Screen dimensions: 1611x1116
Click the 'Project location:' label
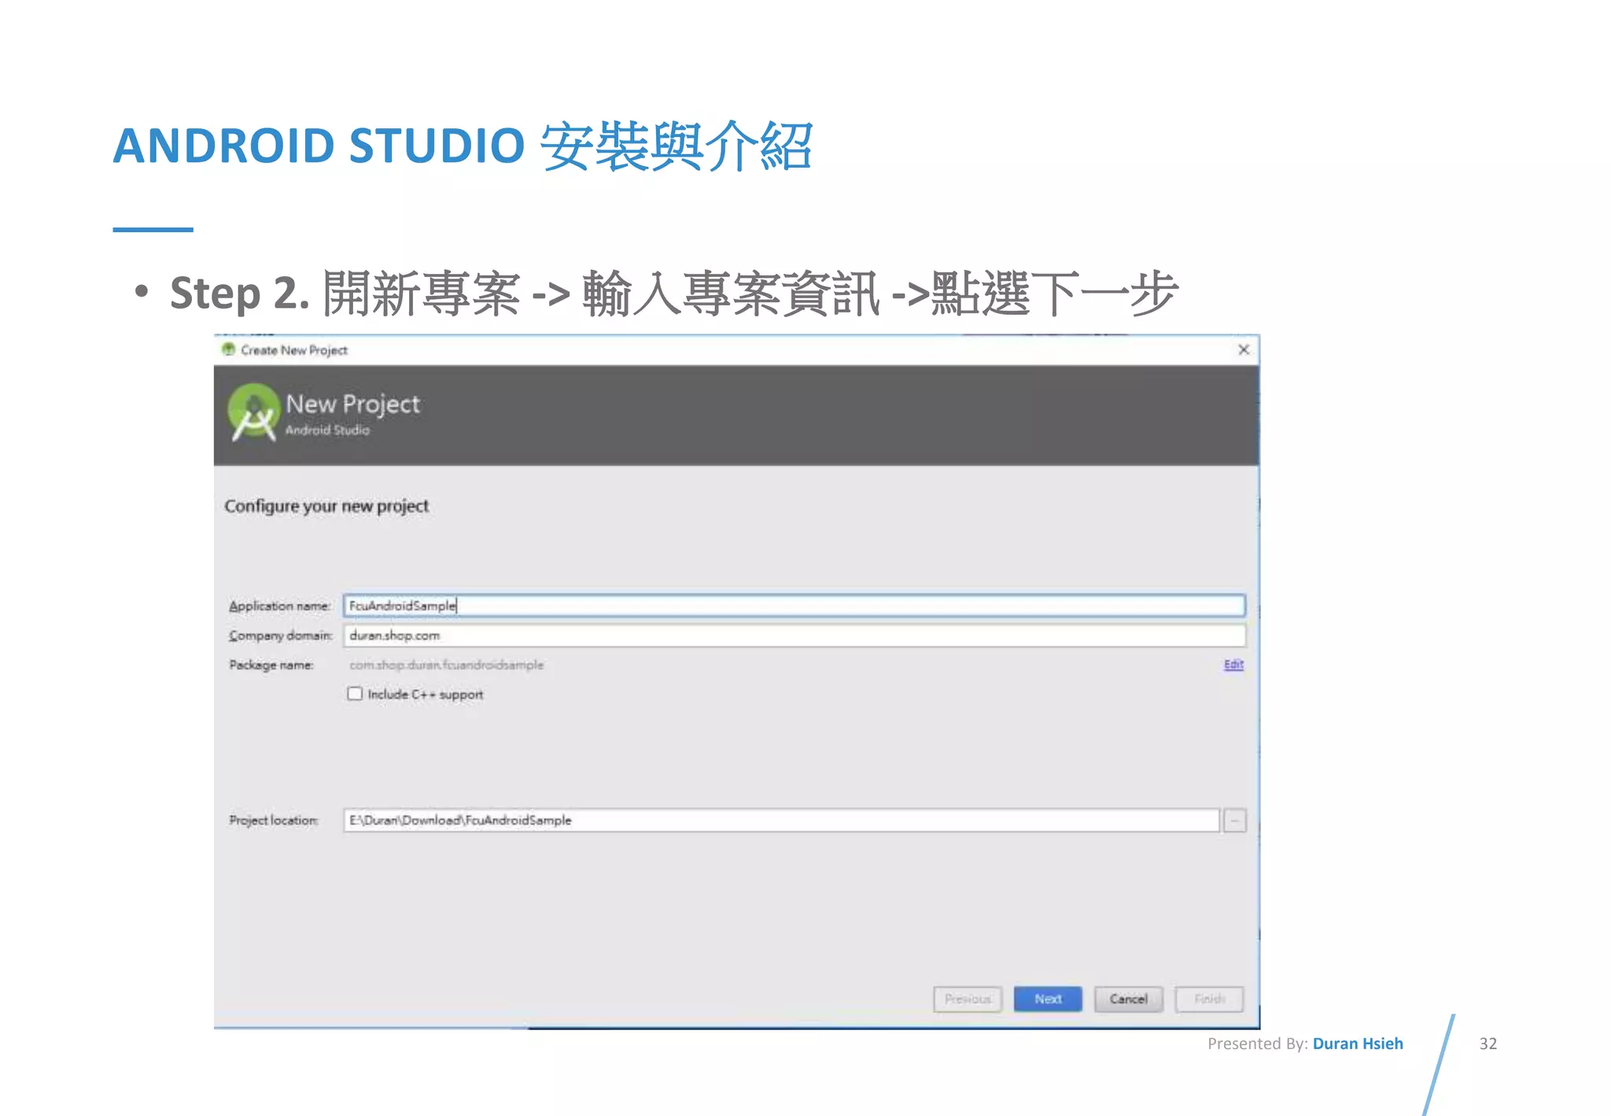click(274, 820)
